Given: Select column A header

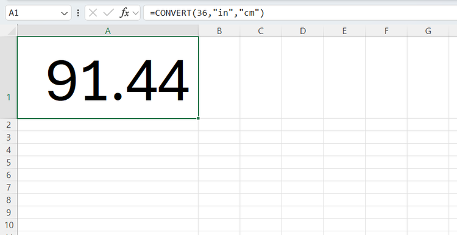Looking at the screenshot, I should 108,31.
